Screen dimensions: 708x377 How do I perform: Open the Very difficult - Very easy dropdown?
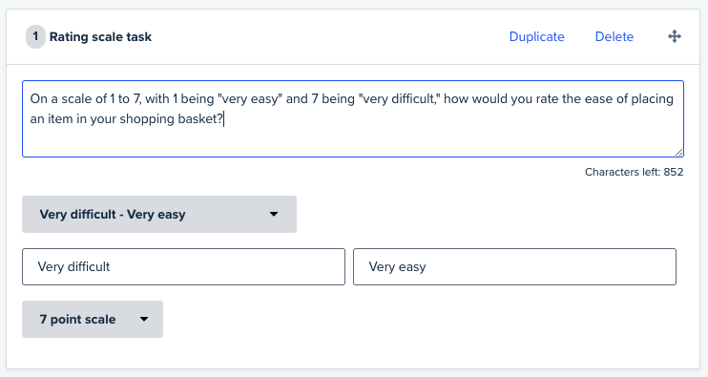(x=159, y=214)
